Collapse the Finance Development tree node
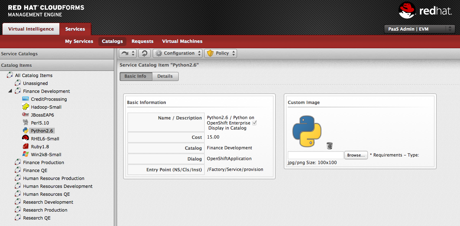 pyautogui.click(x=10, y=91)
